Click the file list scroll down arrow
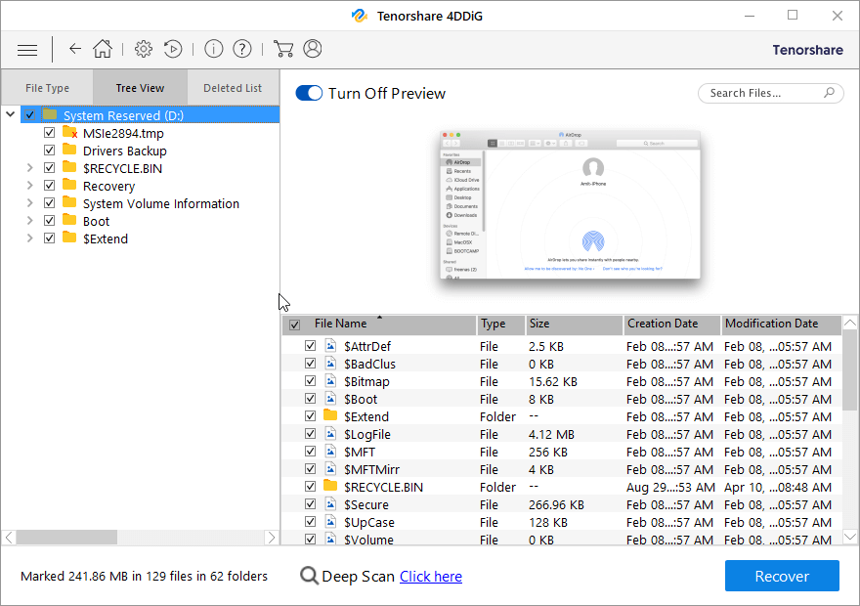 click(x=849, y=538)
